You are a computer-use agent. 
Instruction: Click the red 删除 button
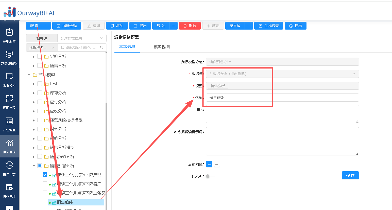click(x=190, y=26)
